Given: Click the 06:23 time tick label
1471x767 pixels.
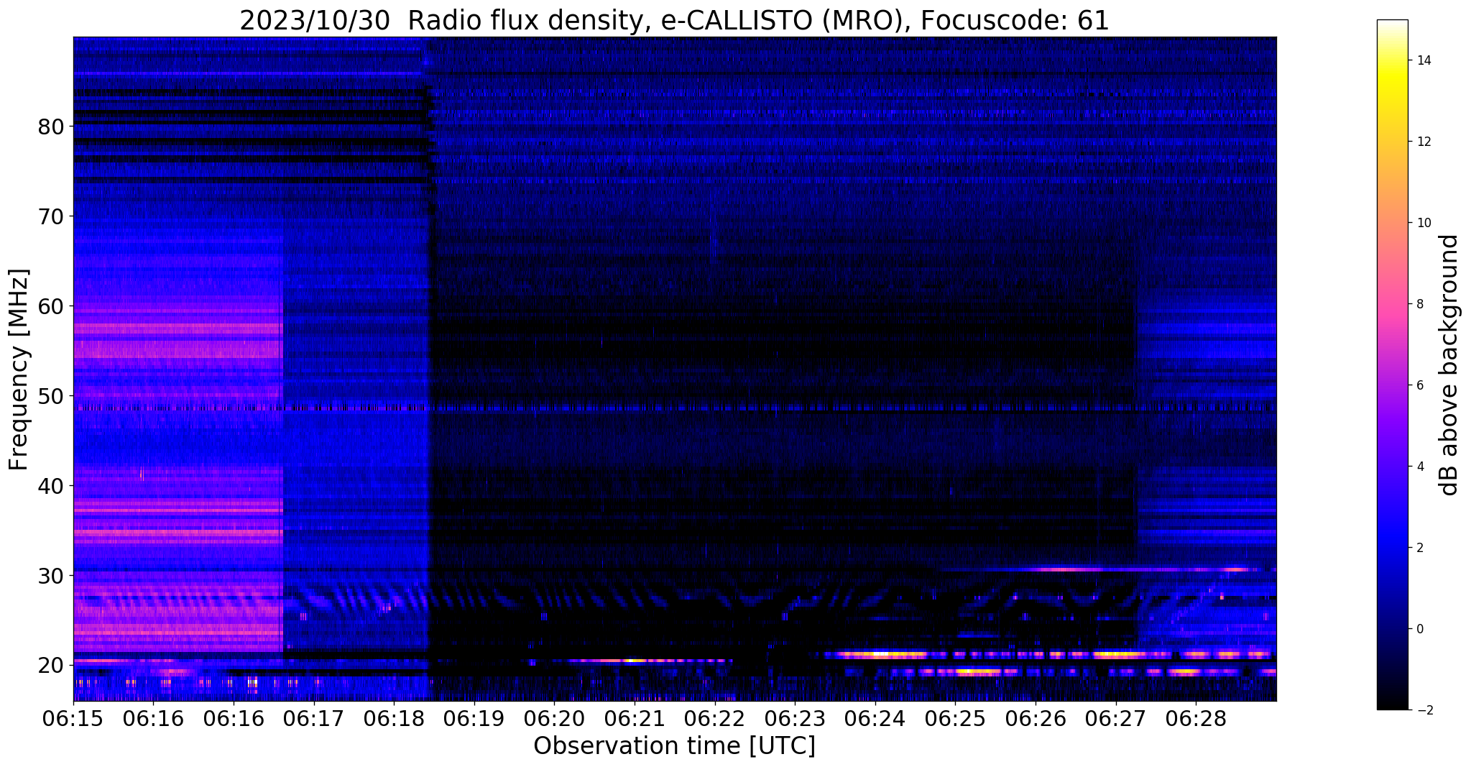Looking at the screenshot, I should point(795,718).
